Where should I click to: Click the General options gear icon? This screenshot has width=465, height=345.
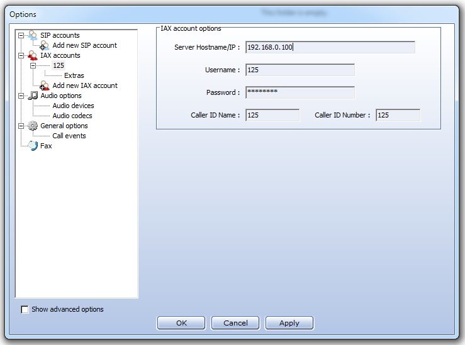[x=33, y=126]
